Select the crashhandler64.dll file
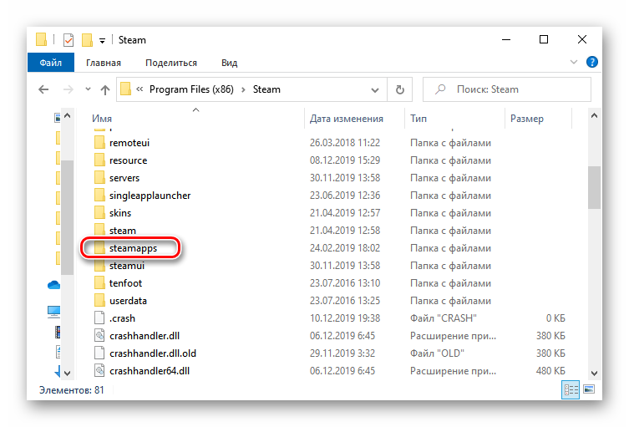This screenshot has width=629, height=427. (x=150, y=371)
